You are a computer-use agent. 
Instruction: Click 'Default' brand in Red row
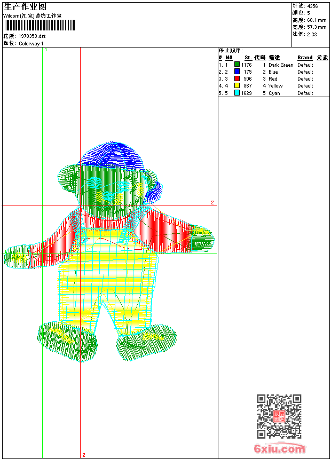pos(305,79)
